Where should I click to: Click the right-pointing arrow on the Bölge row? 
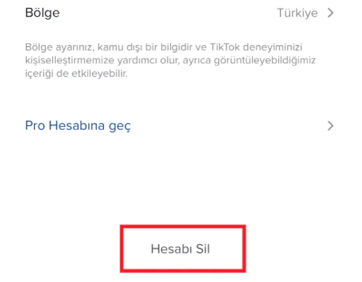click(331, 13)
